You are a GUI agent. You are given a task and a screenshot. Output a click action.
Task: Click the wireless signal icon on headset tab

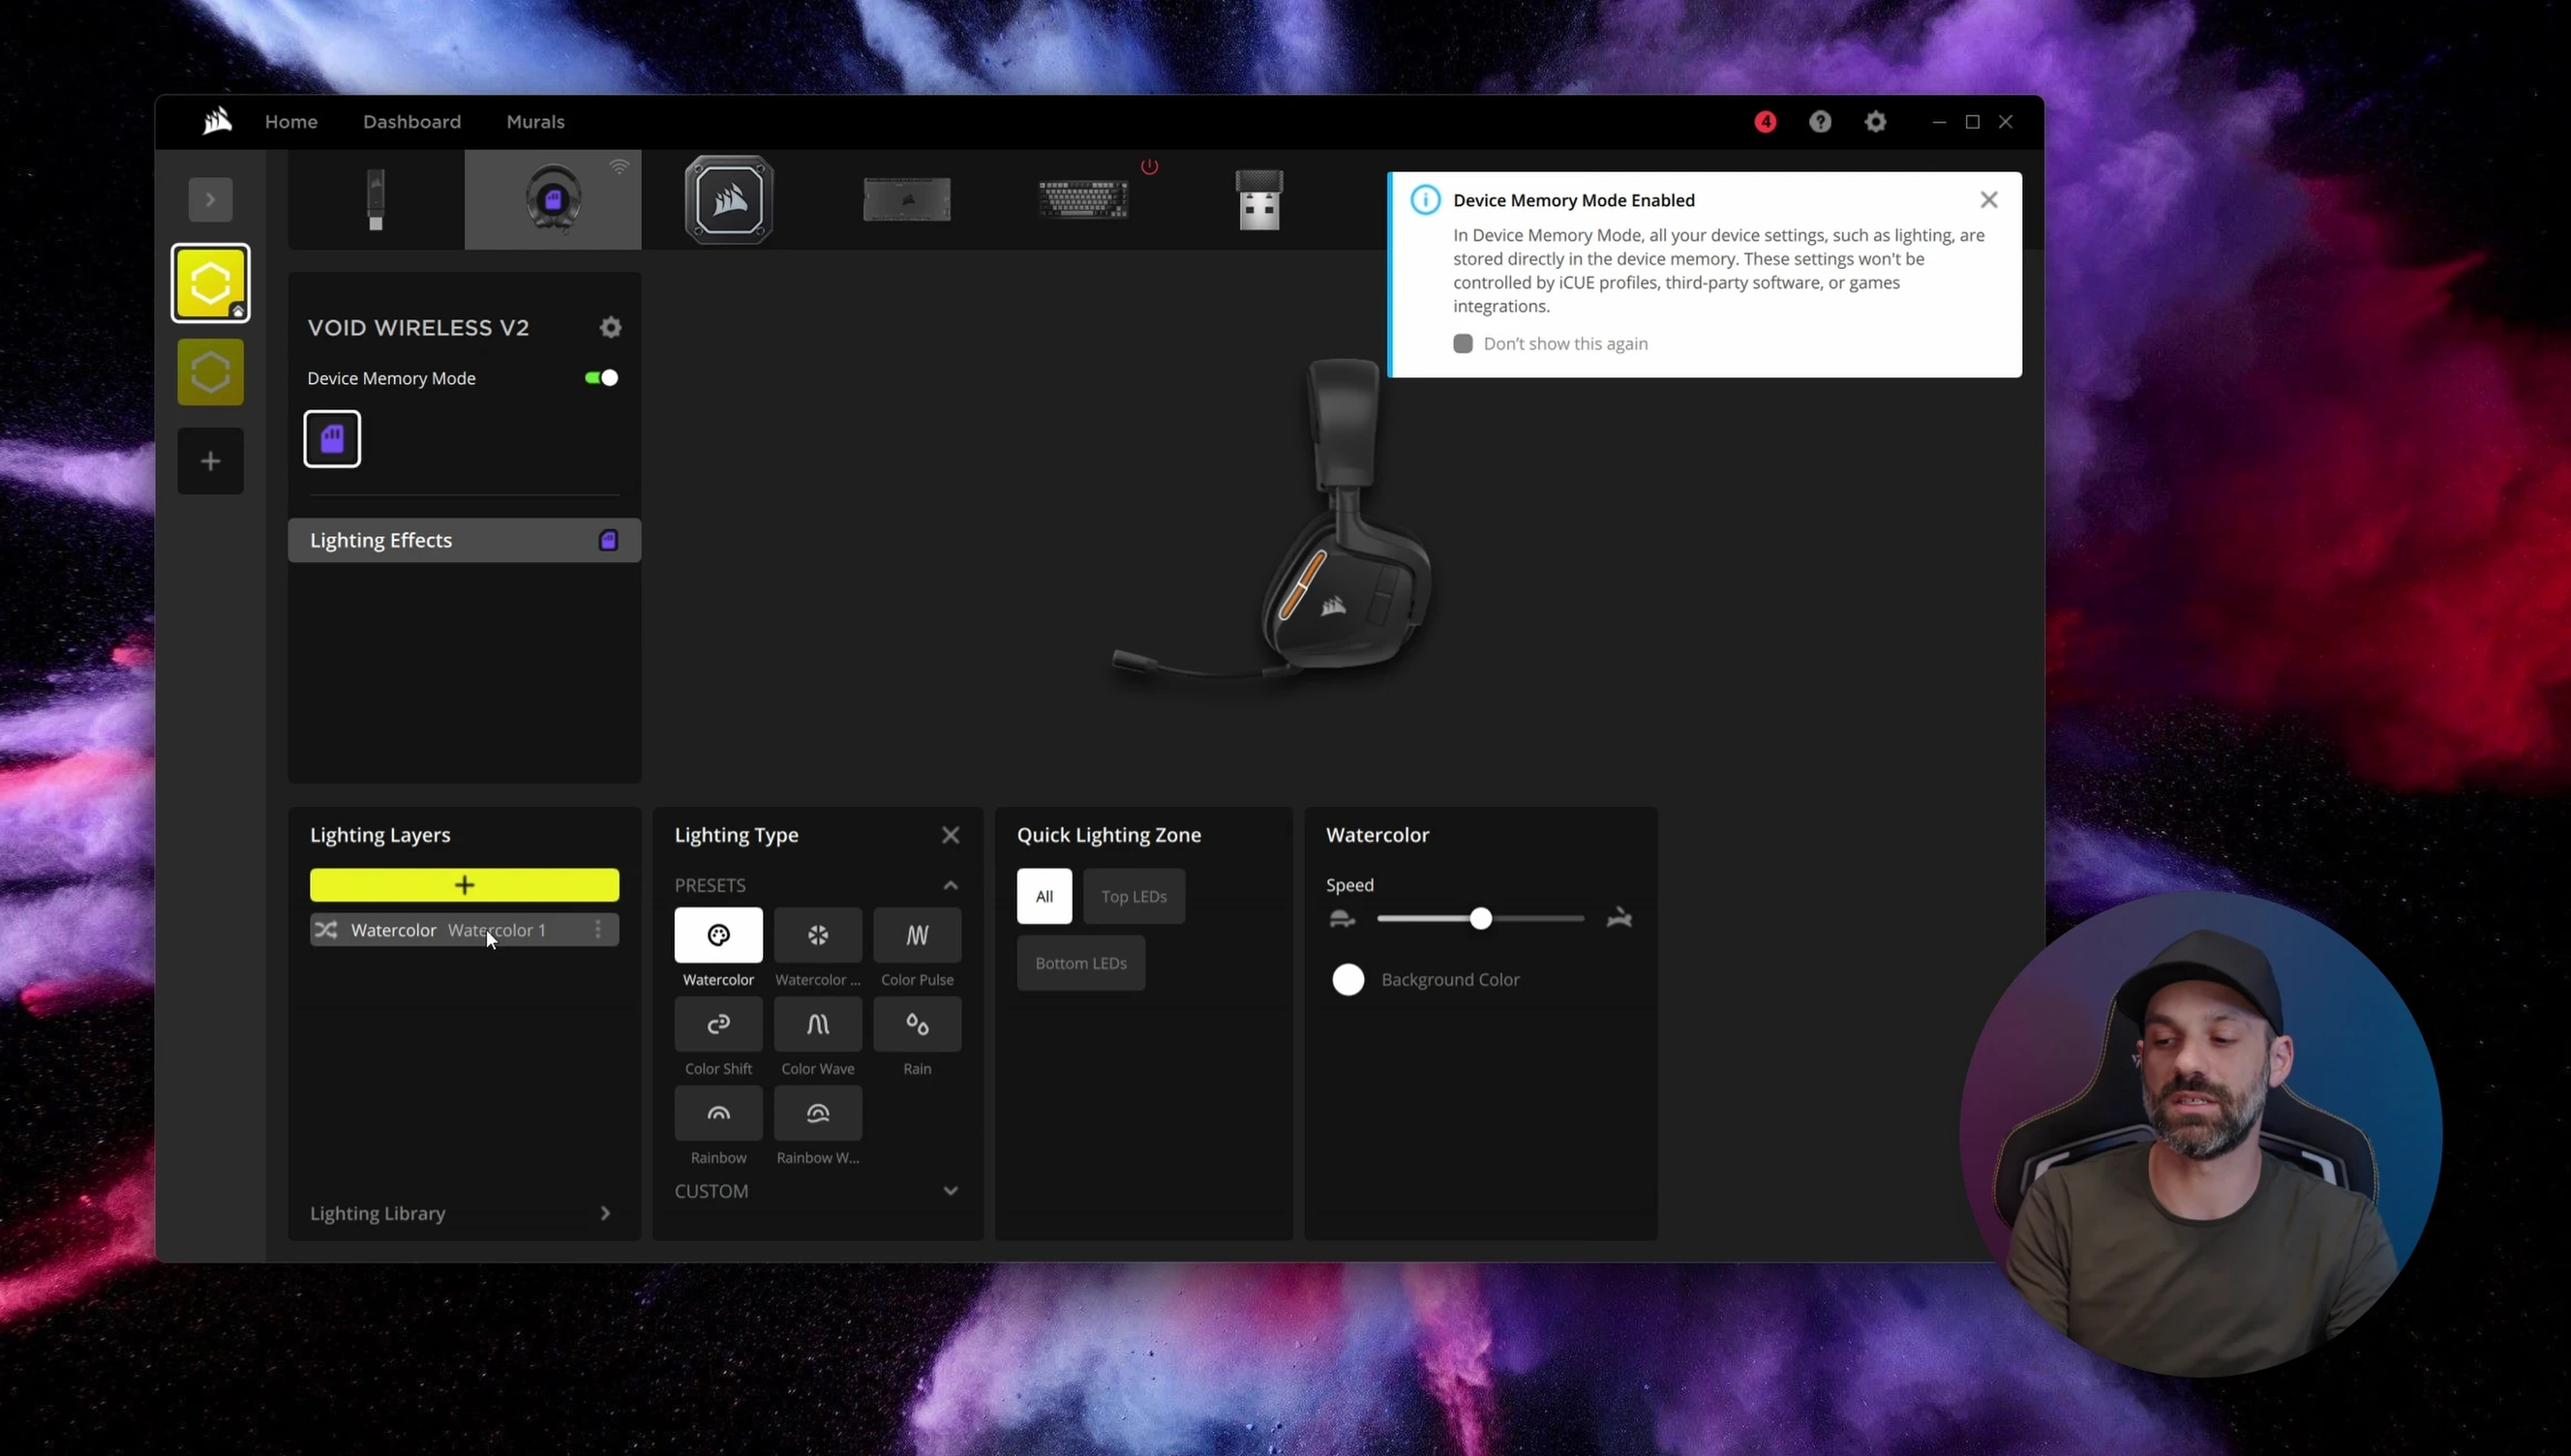click(620, 166)
